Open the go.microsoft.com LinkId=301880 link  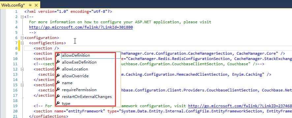pos(81,27)
